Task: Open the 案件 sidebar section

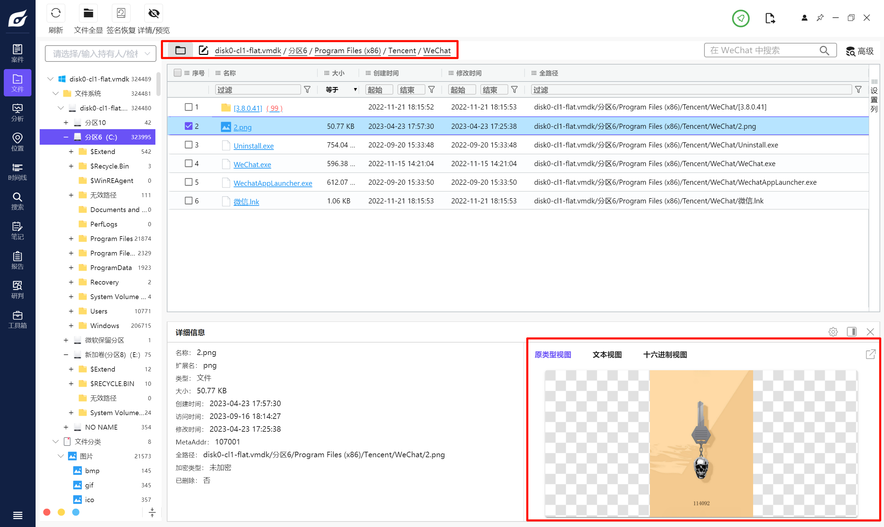Action: click(17, 53)
